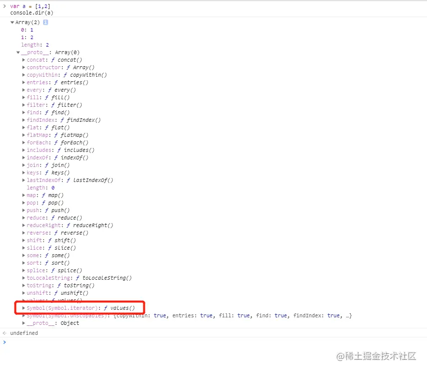Expand the flatMap function entry
427x372 pixels.
[x=24, y=135]
